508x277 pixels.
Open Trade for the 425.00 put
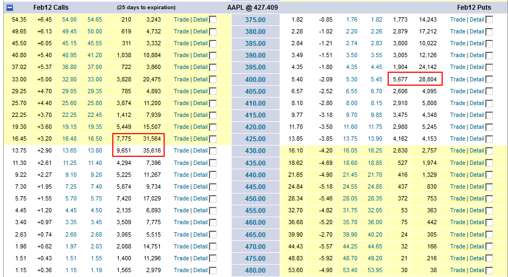457,138
